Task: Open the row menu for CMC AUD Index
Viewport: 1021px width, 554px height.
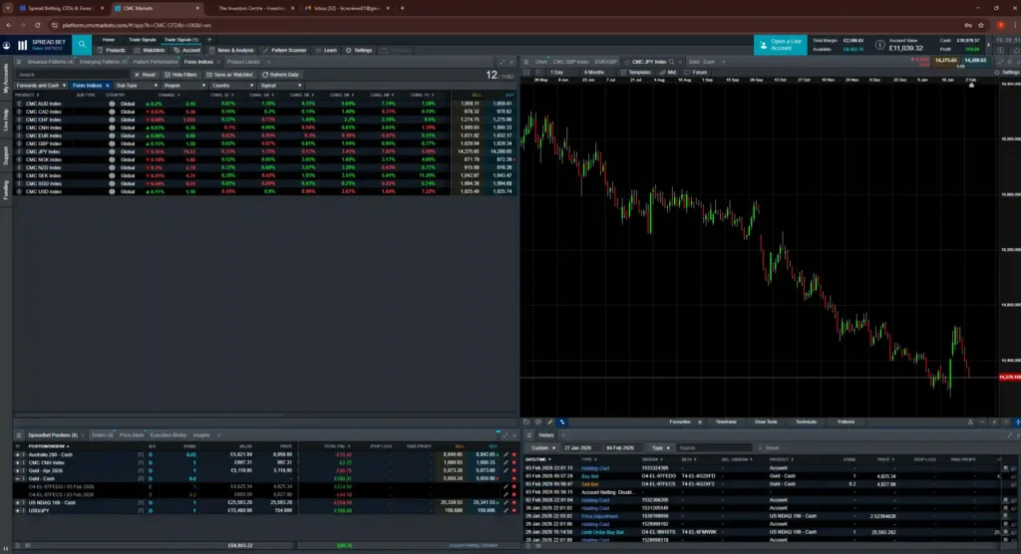Action: 19,104
